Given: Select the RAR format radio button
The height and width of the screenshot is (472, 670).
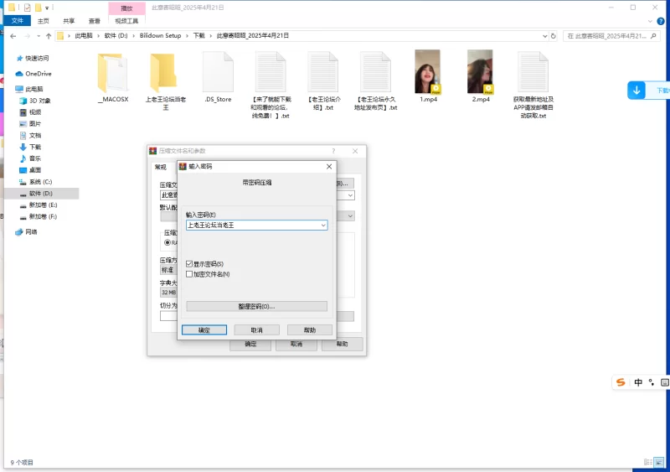Looking at the screenshot, I should 167,242.
